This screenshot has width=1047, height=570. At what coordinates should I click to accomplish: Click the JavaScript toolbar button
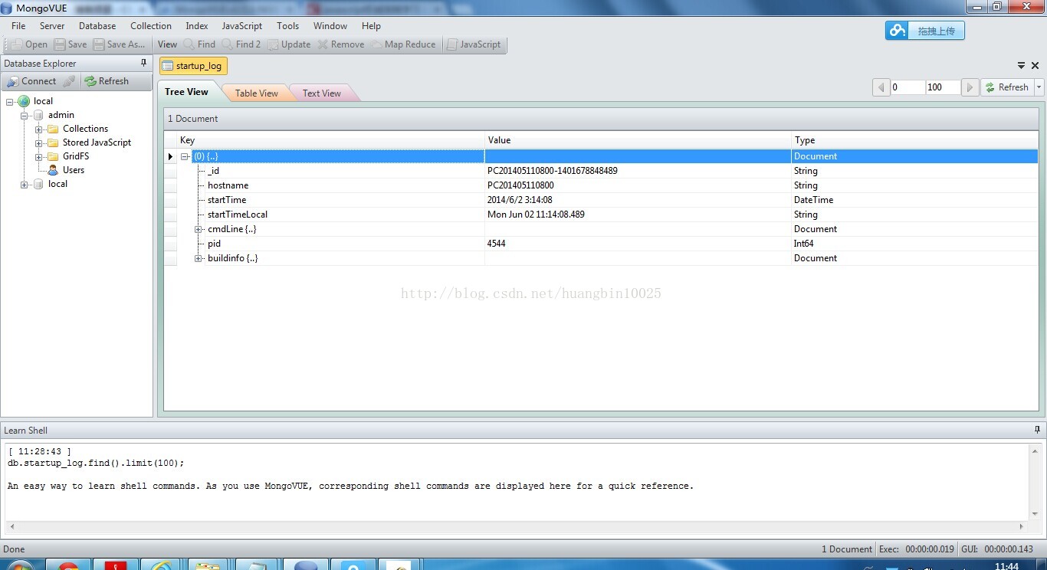[474, 44]
